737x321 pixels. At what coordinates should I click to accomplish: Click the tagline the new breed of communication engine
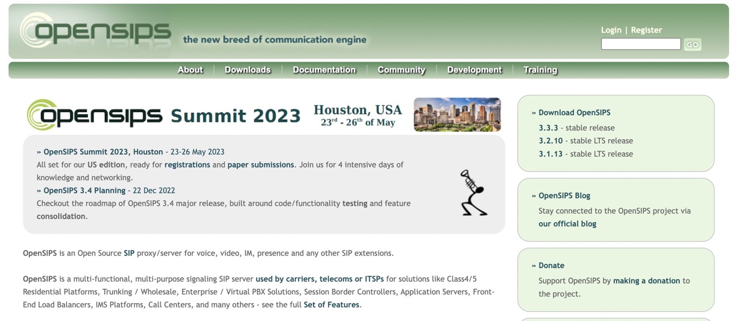click(x=275, y=40)
